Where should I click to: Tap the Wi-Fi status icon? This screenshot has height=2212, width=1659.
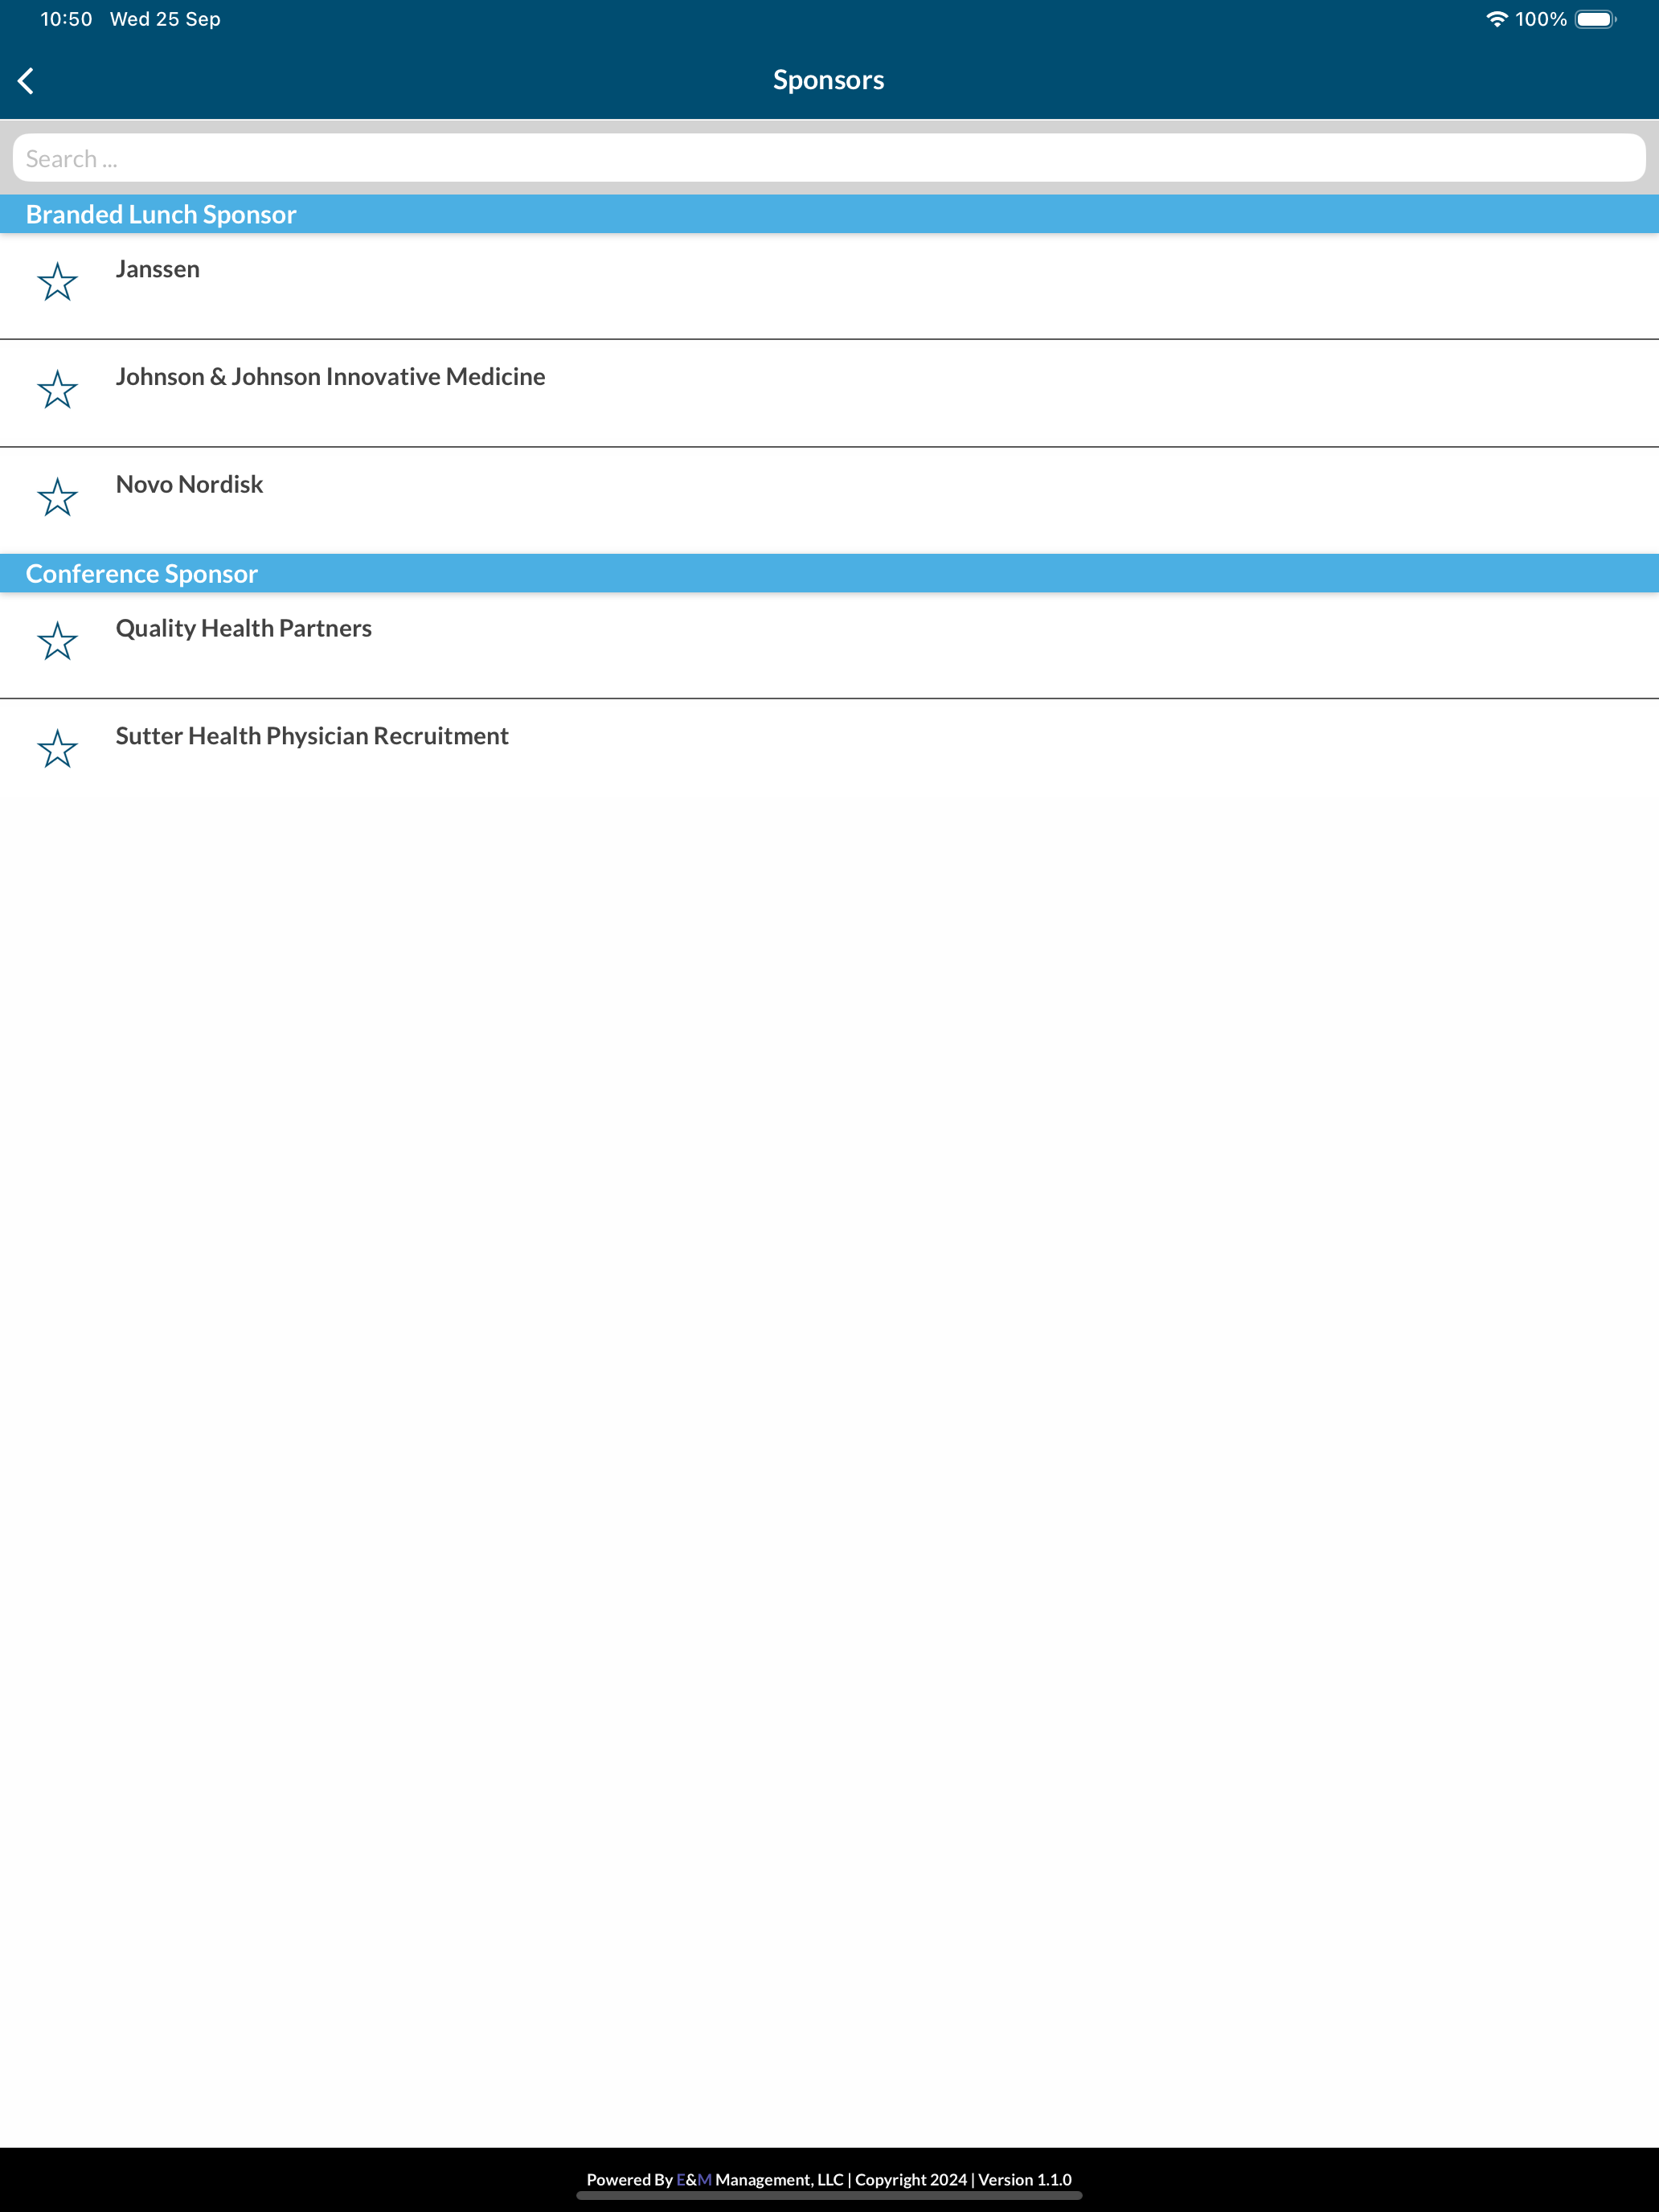(1496, 19)
